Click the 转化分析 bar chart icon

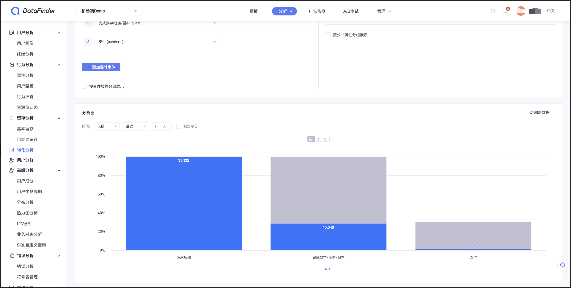click(x=12, y=150)
